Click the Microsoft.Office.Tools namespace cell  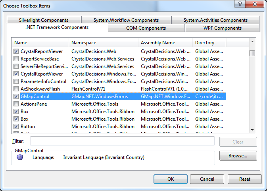[95, 104]
